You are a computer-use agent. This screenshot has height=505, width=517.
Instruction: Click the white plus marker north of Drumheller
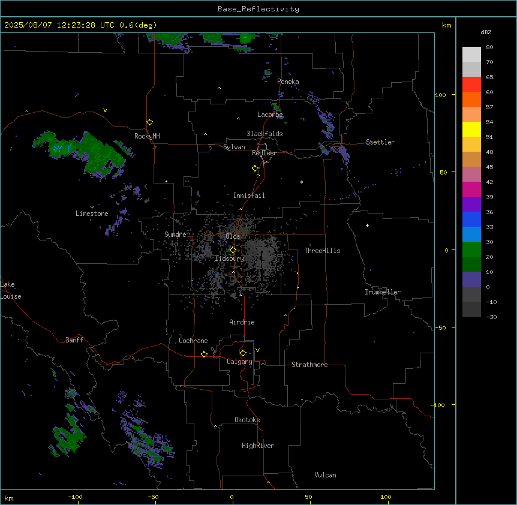[367, 225]
